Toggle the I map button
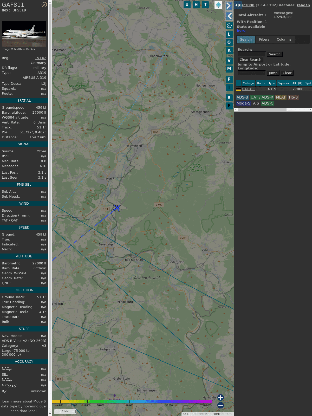The image size is (312, 416). 229,87
